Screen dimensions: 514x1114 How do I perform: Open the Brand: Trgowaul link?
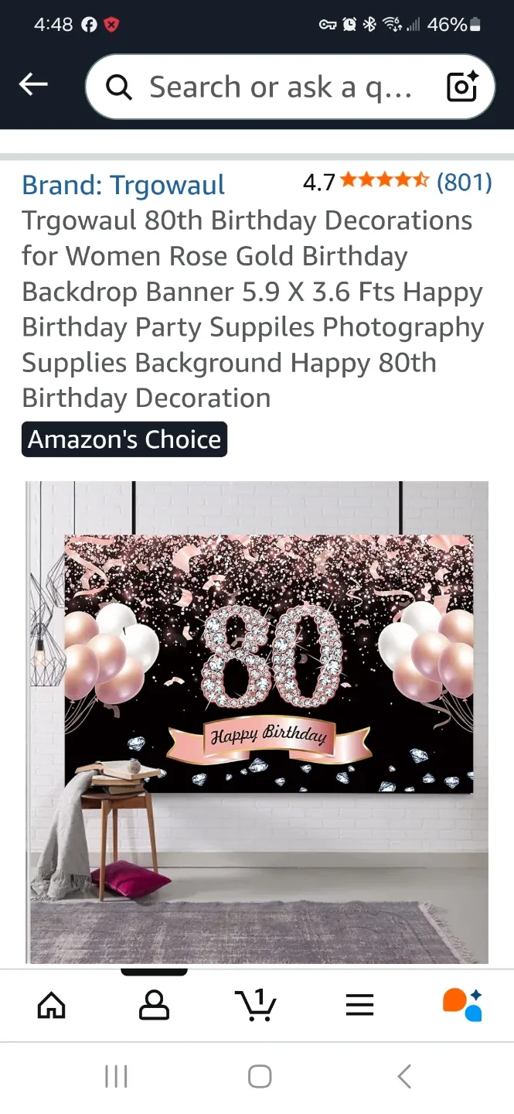tap(124, 185)
